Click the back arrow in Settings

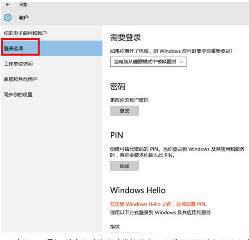(x=8, y=5)
